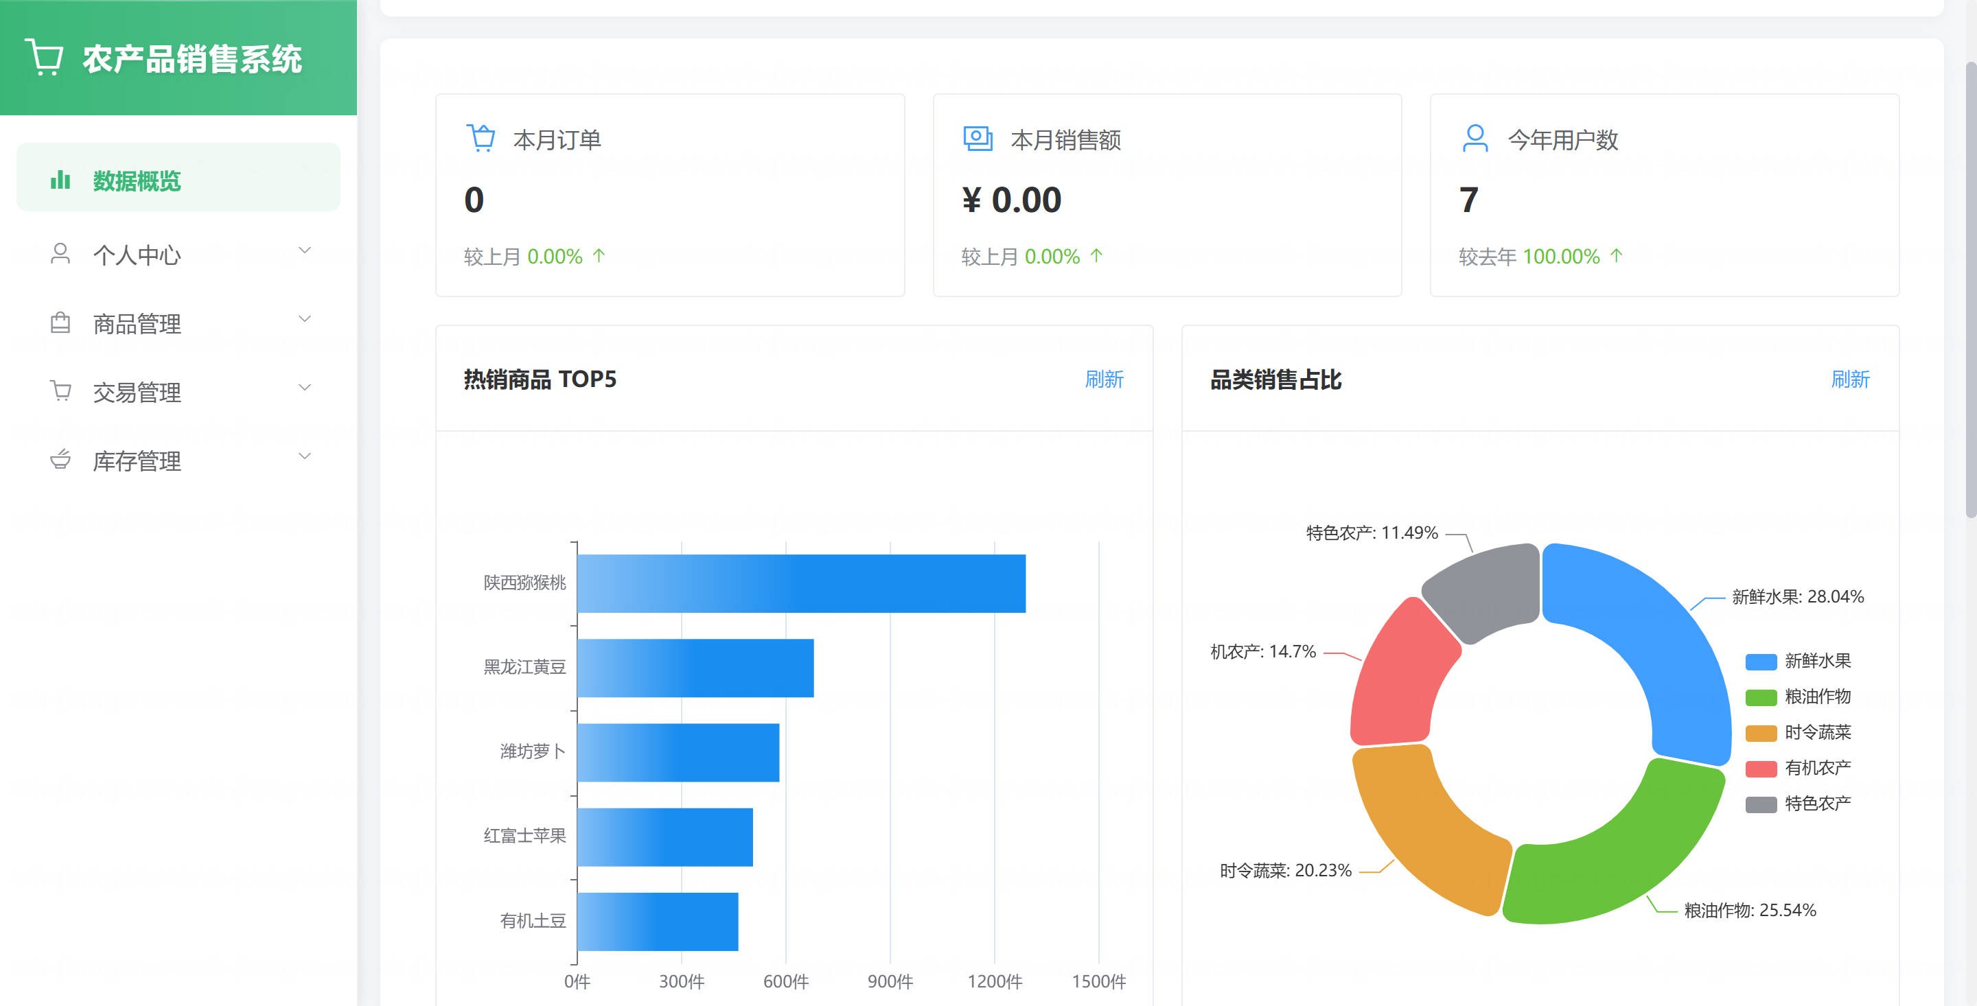1977x1006 pixels.
Task: Click the 机农产: 14.7% label
Action: click(1263, 651)
